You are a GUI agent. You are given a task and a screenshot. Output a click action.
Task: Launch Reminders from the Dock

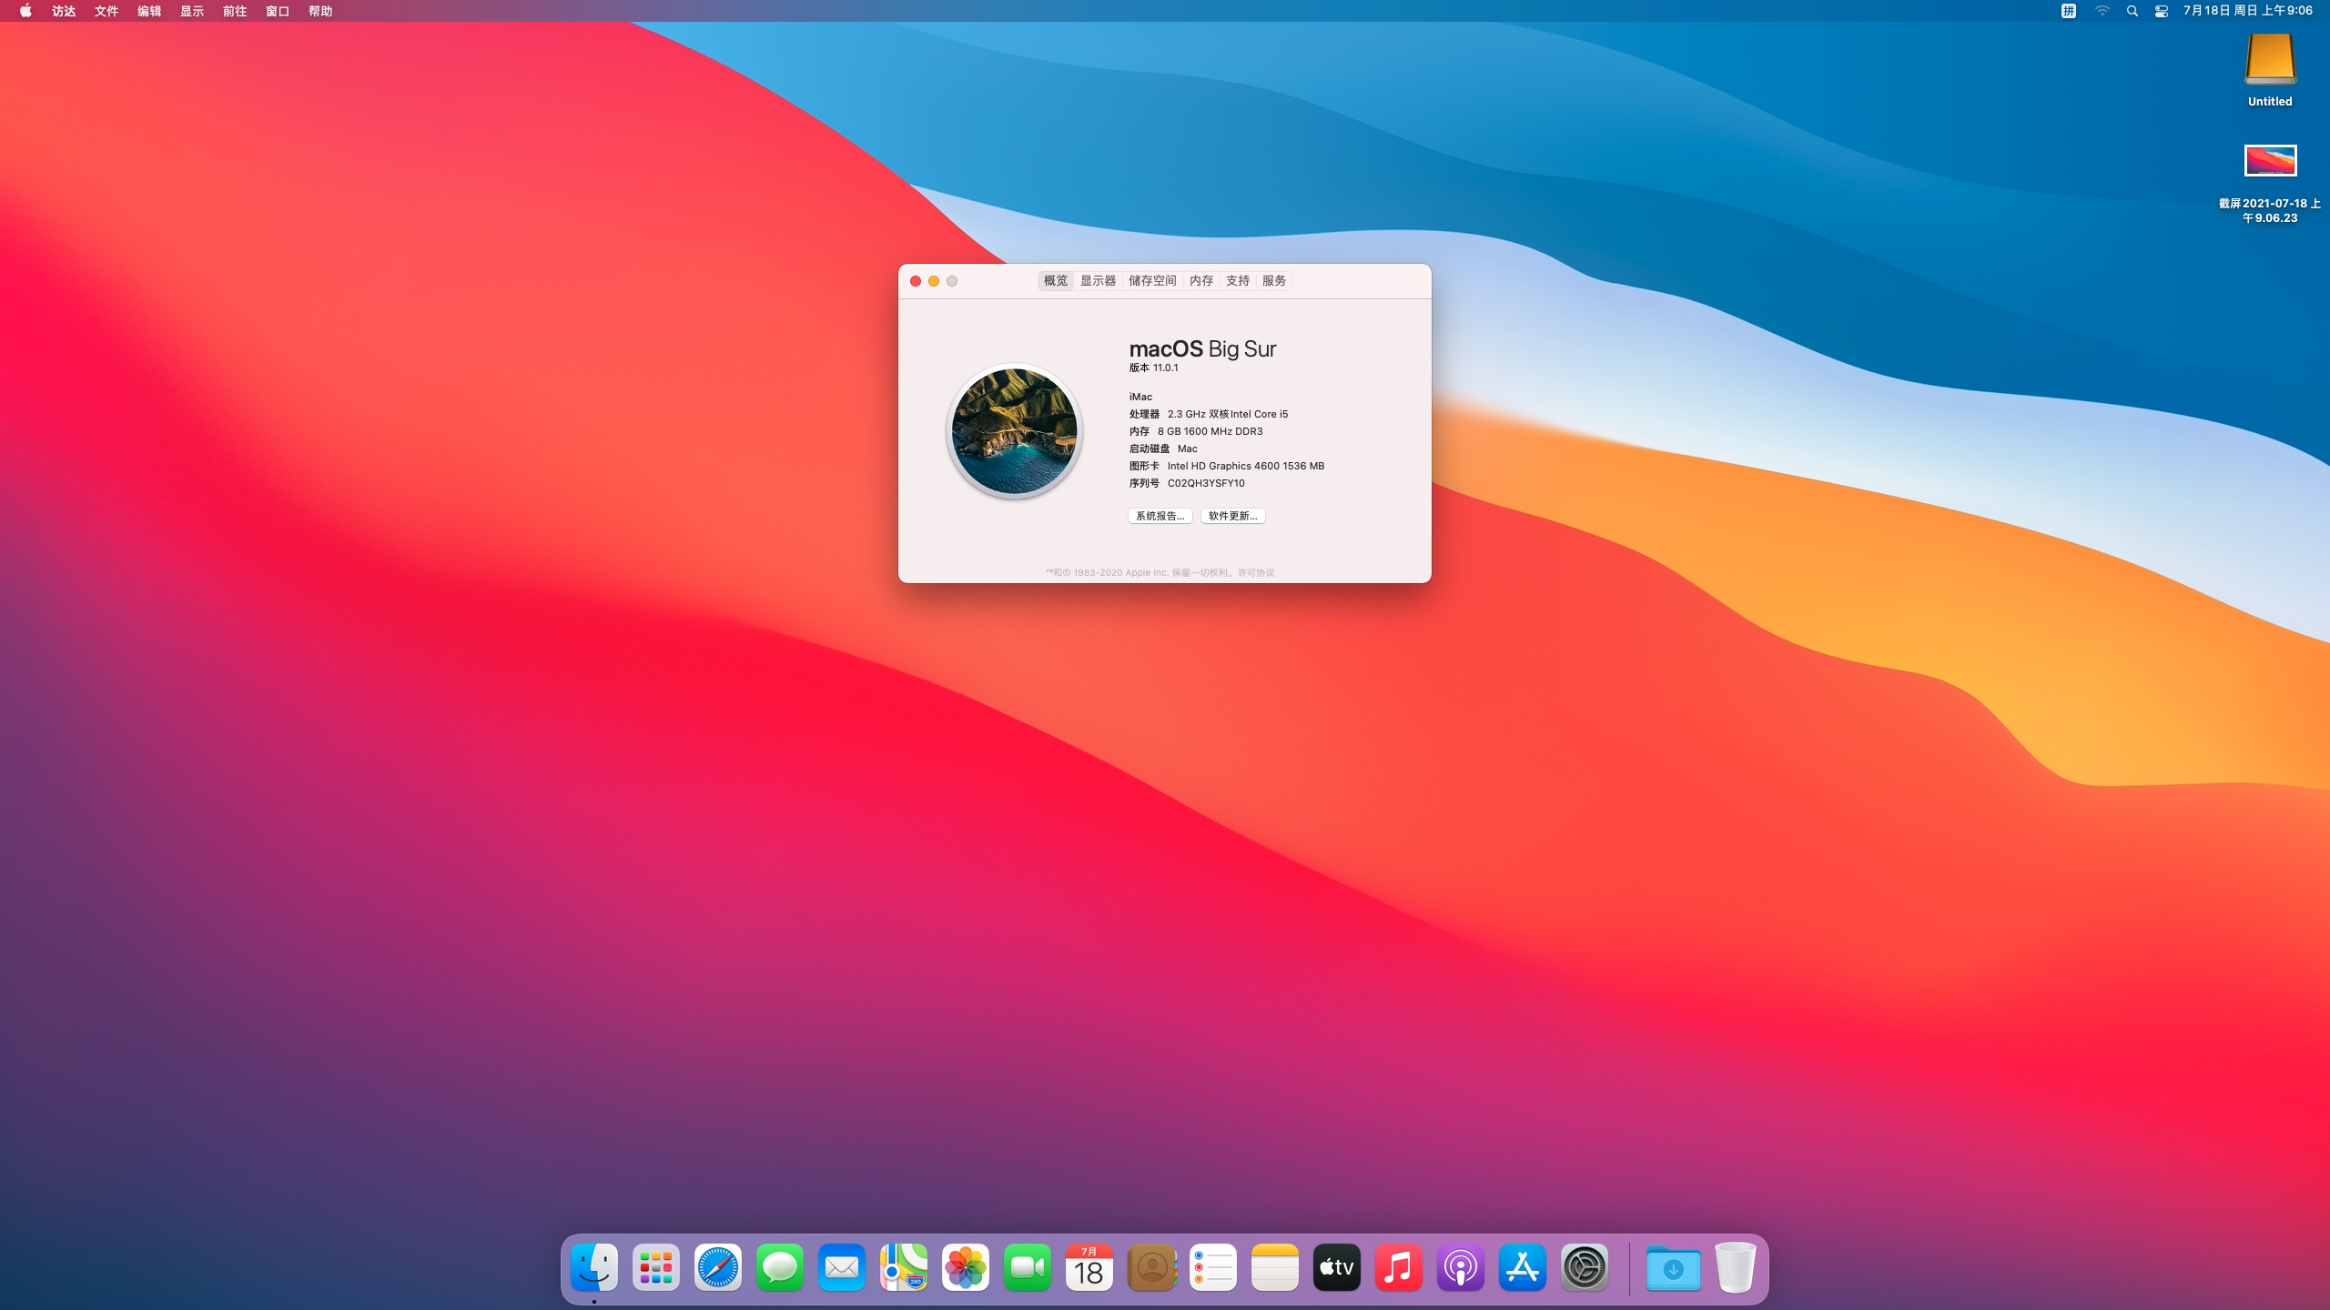(x=1213, y=1267)
